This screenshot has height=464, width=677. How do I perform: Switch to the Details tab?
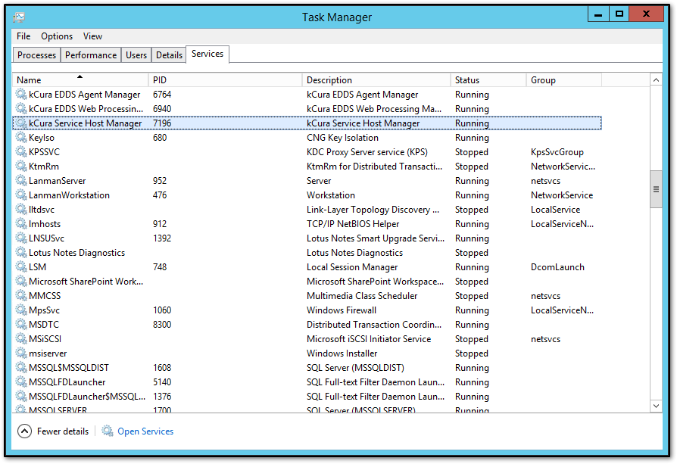[169, 55]
